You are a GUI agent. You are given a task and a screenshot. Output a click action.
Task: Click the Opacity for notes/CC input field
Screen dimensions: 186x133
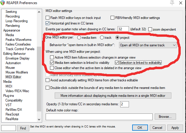(125, 104)
